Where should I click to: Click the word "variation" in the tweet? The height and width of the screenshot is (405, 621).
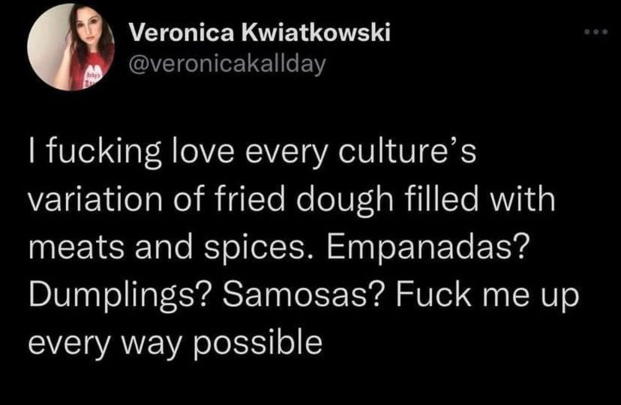(96, 199)
